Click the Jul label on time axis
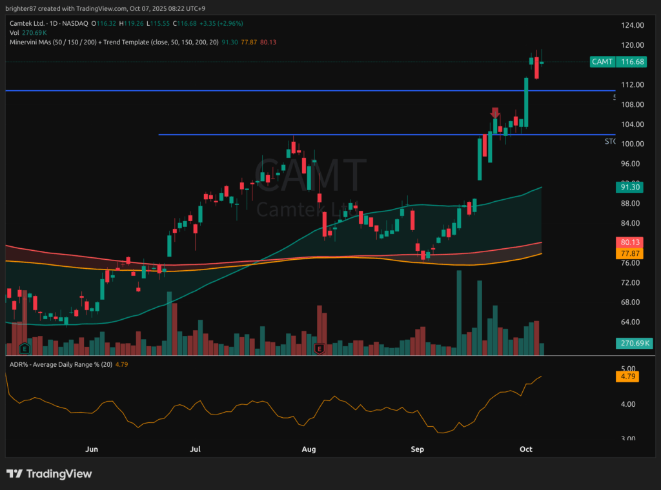Viewport: 661px width, 490px height. [x=196, y=449]
